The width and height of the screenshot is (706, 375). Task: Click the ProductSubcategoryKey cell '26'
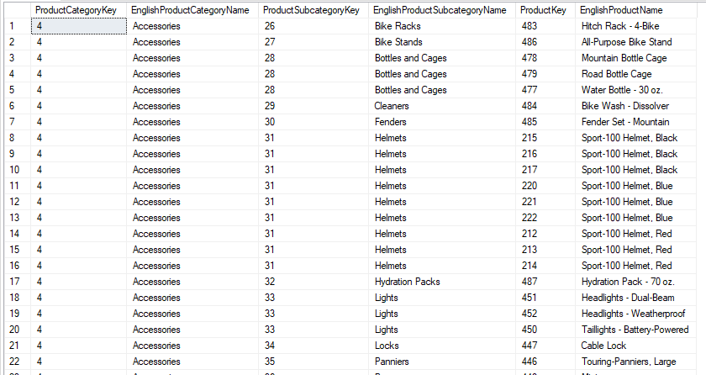[313, 26]
